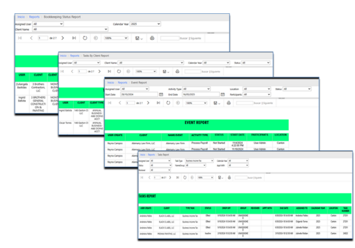355x248 pixels.
Task: Open zoom level 100% dropdown in Event Report
Action: [x=196, y=103]
